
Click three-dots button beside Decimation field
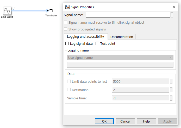point(171,90)
